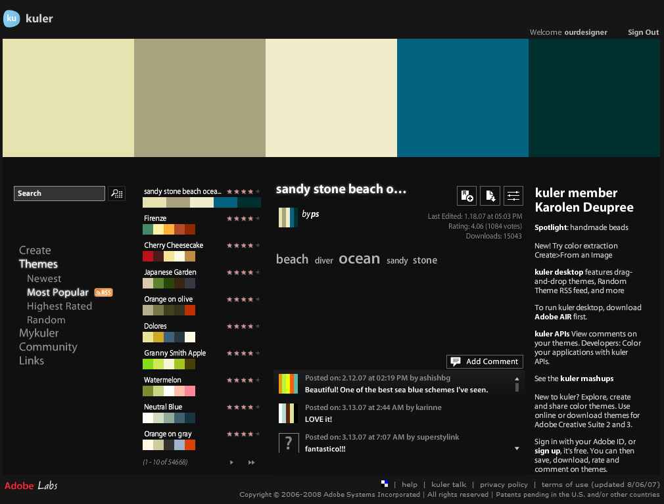
Task: Select the Neutral Blue theme
Action: tap(169, 418)
